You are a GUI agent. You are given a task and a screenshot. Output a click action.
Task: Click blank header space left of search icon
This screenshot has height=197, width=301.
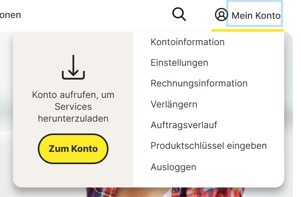coord(95,15)
